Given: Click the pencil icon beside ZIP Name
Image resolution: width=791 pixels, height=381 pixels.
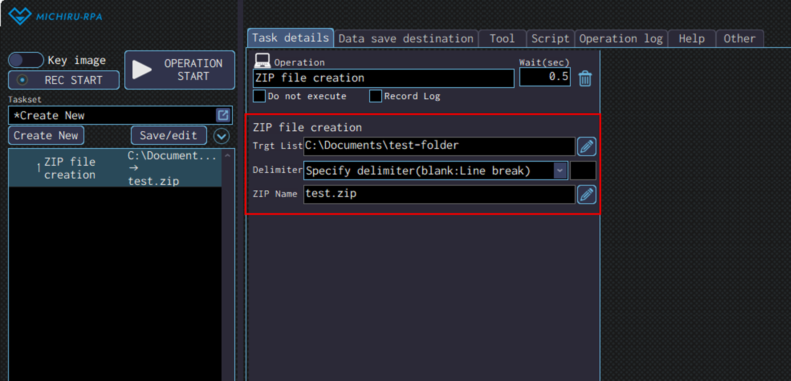Looking at the screenshot, I should tap(586, 195).
